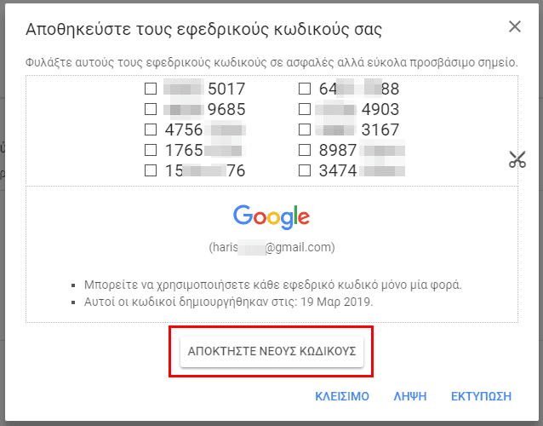The height and width of the screenshot is (426, 543).
Task: Print codes via the ΕΚΤΥΠΩΣΗ button
Action: point(481,396)
